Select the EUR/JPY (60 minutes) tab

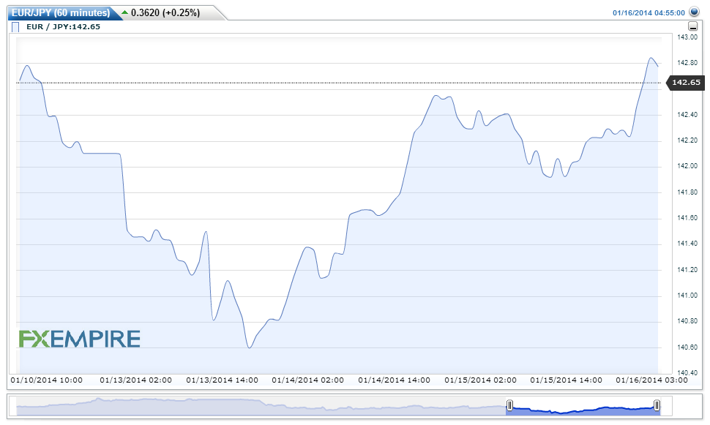click(x=61, y=12)
